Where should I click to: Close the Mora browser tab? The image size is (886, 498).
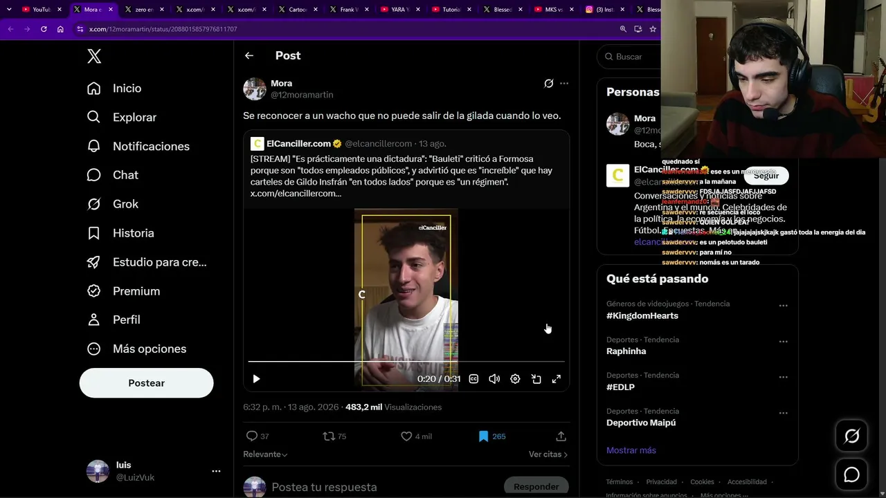(110, 10)
